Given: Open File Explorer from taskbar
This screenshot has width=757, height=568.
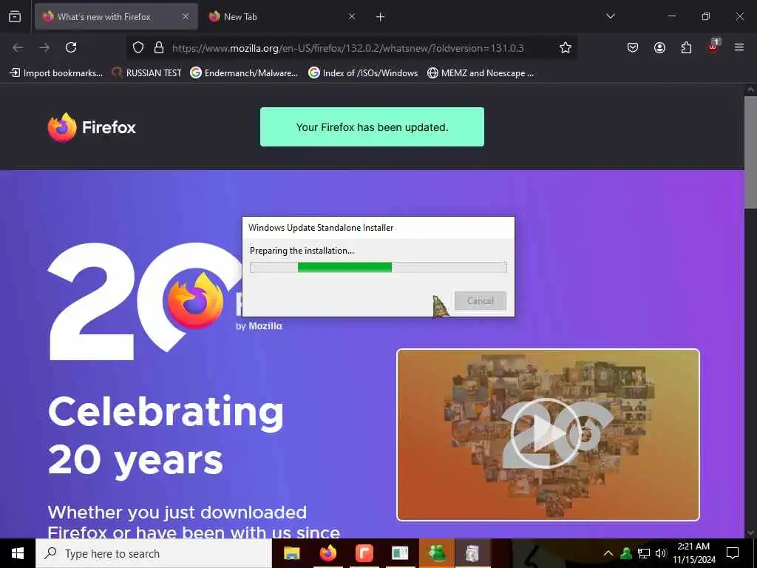Looking at the screenshot, I should pos(291,553).
